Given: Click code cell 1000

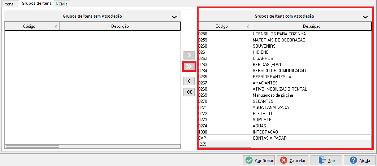Looking at the screenshot, I should 225,132.
